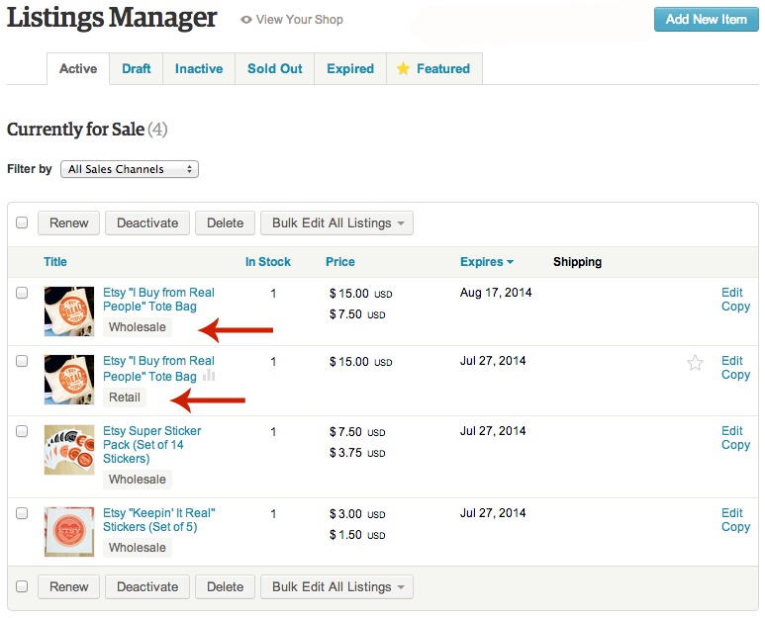This screenshot has width=765, height=618.
Task: Open the Sold Out tab
Action: (x=275, y=68)
